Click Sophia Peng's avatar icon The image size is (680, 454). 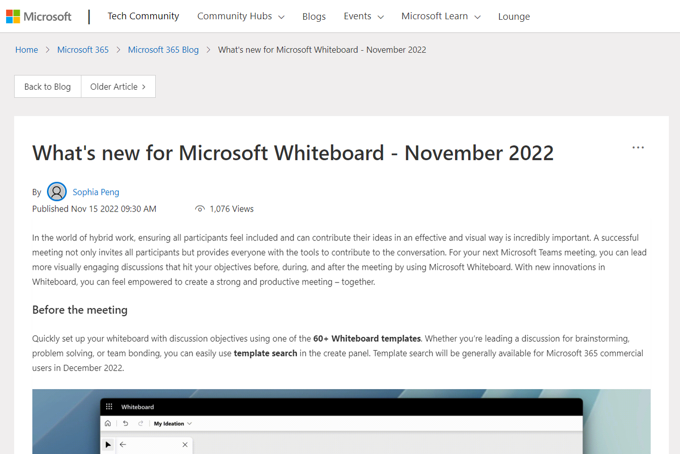[57, 191]
